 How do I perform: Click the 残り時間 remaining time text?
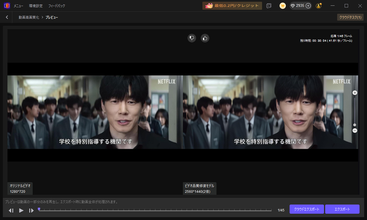pyautogui.click(x=326, y=41)
